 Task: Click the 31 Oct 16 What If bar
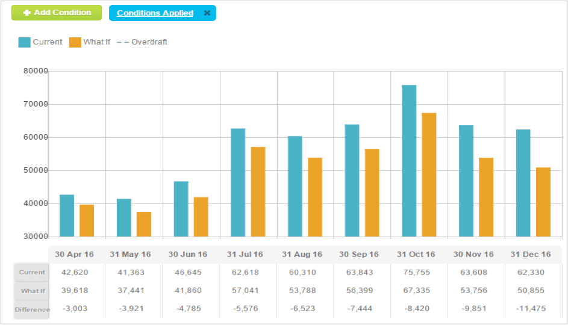[429, 175]
